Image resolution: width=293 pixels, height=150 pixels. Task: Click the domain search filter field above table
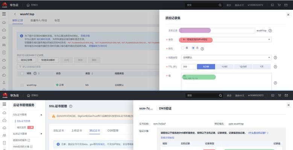(88, 67)
